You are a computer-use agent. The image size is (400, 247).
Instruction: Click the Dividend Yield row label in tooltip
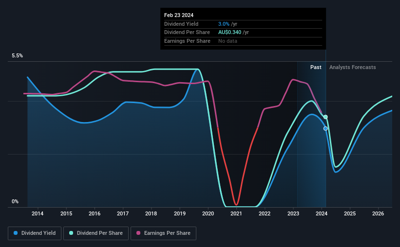(x=181, y=24)
